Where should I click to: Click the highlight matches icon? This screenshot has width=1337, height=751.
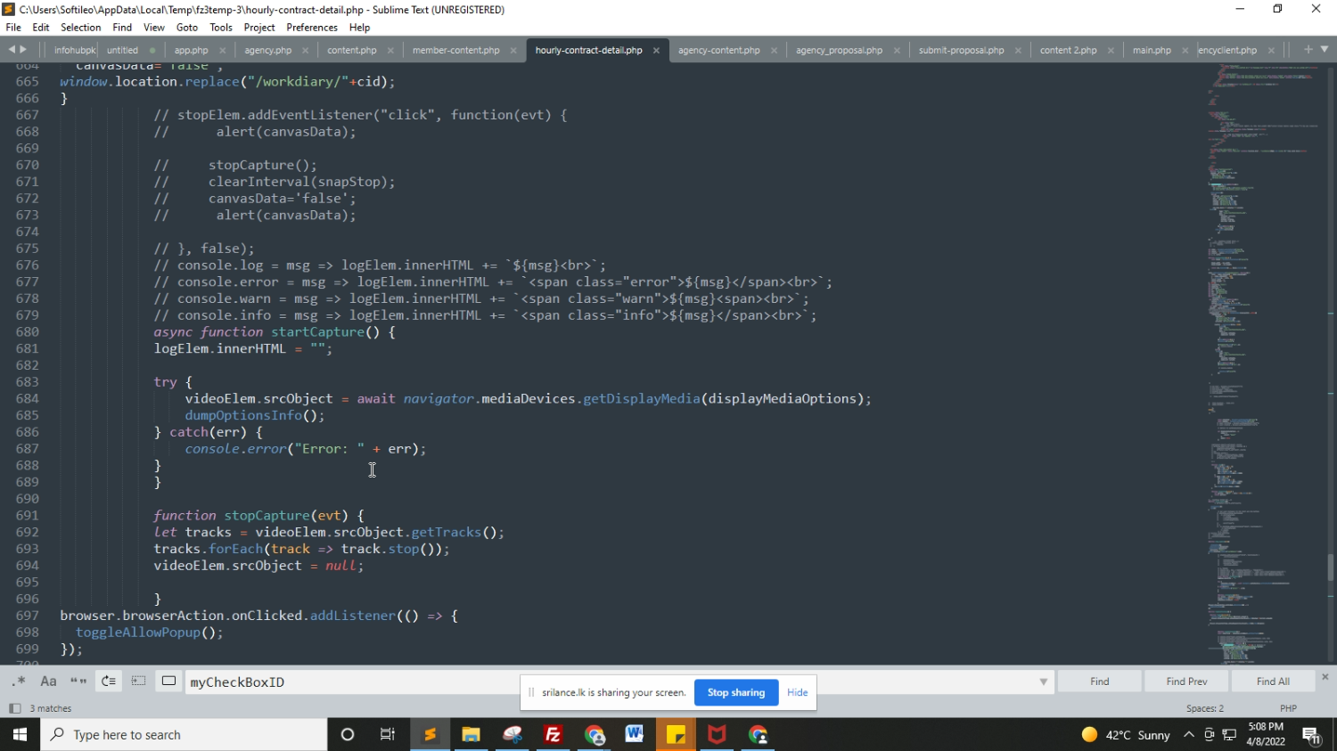[168, 682]
